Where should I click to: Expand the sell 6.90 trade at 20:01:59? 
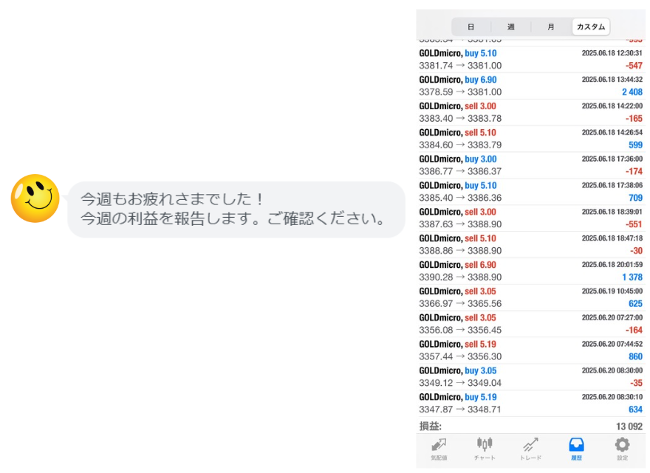pos(530,271)
